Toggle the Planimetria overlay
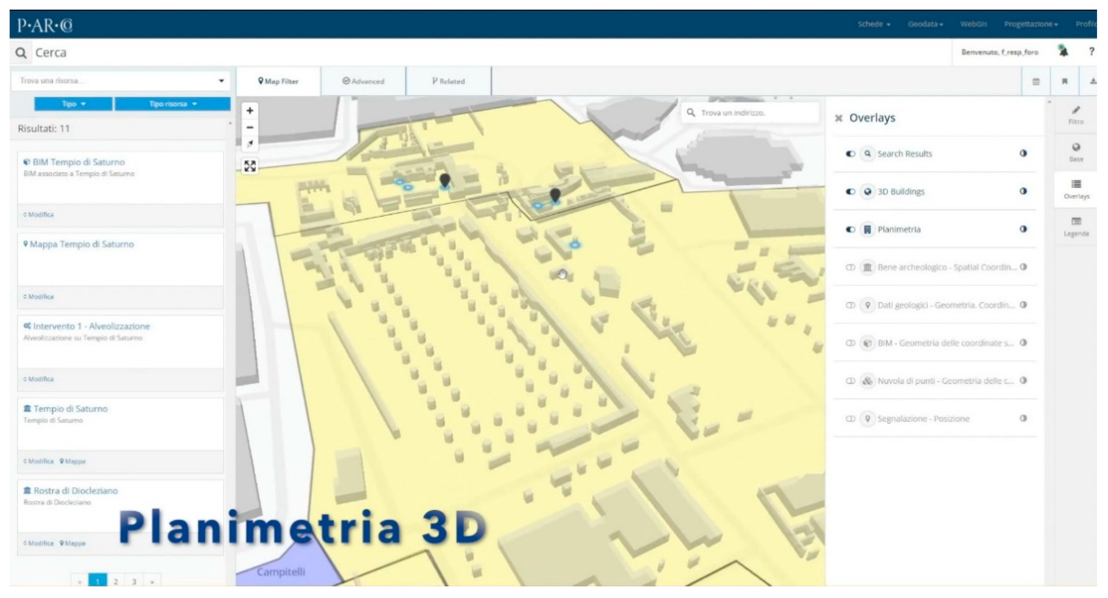 point(850,229)
